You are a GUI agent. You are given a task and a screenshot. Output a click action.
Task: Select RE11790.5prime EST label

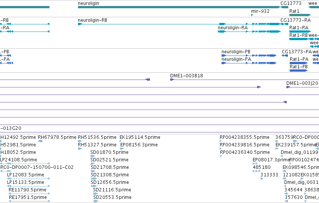[x=27, y=190]
